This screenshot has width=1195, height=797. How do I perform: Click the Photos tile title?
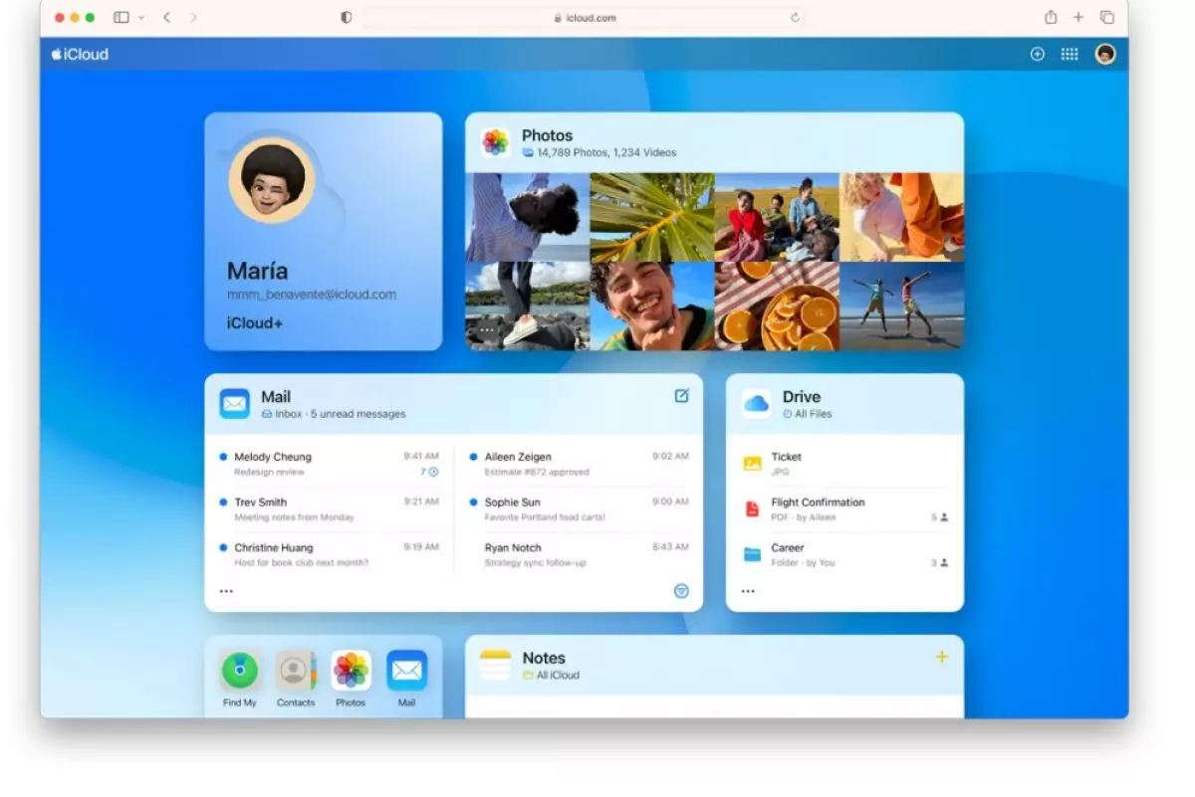coord(548,135)
